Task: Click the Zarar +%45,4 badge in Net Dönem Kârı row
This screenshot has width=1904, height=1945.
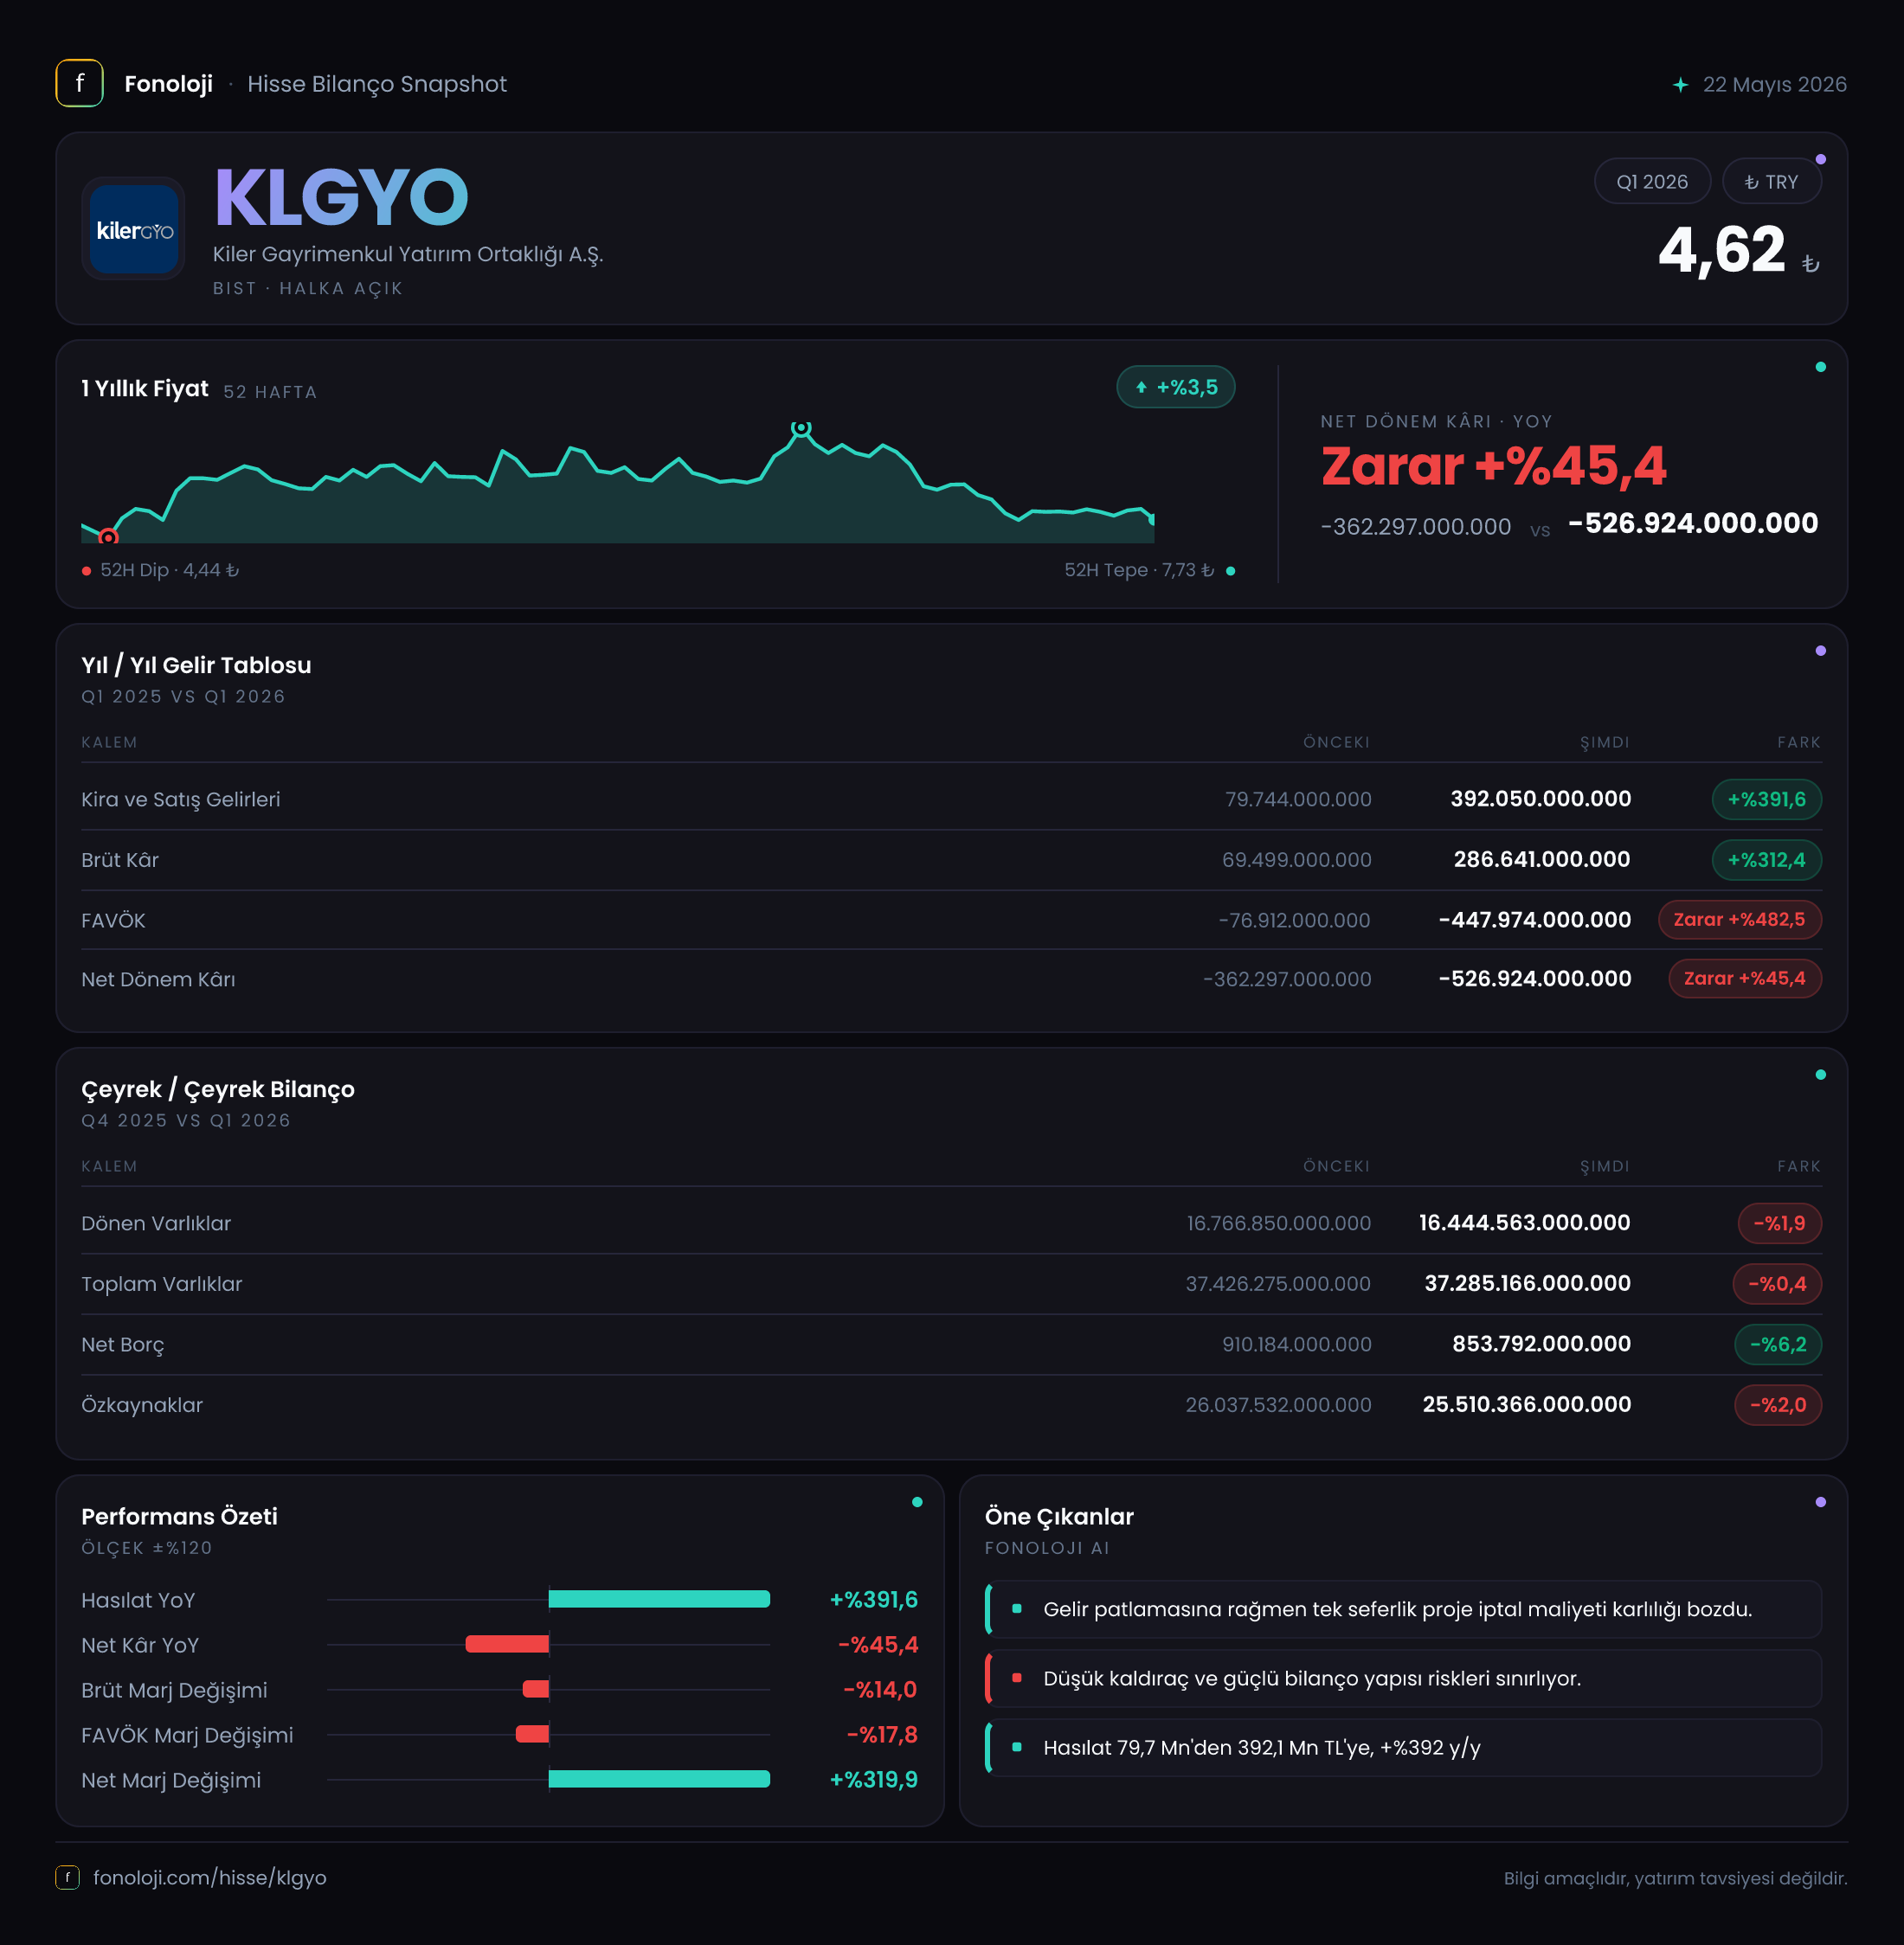Action: [1744, 979]
